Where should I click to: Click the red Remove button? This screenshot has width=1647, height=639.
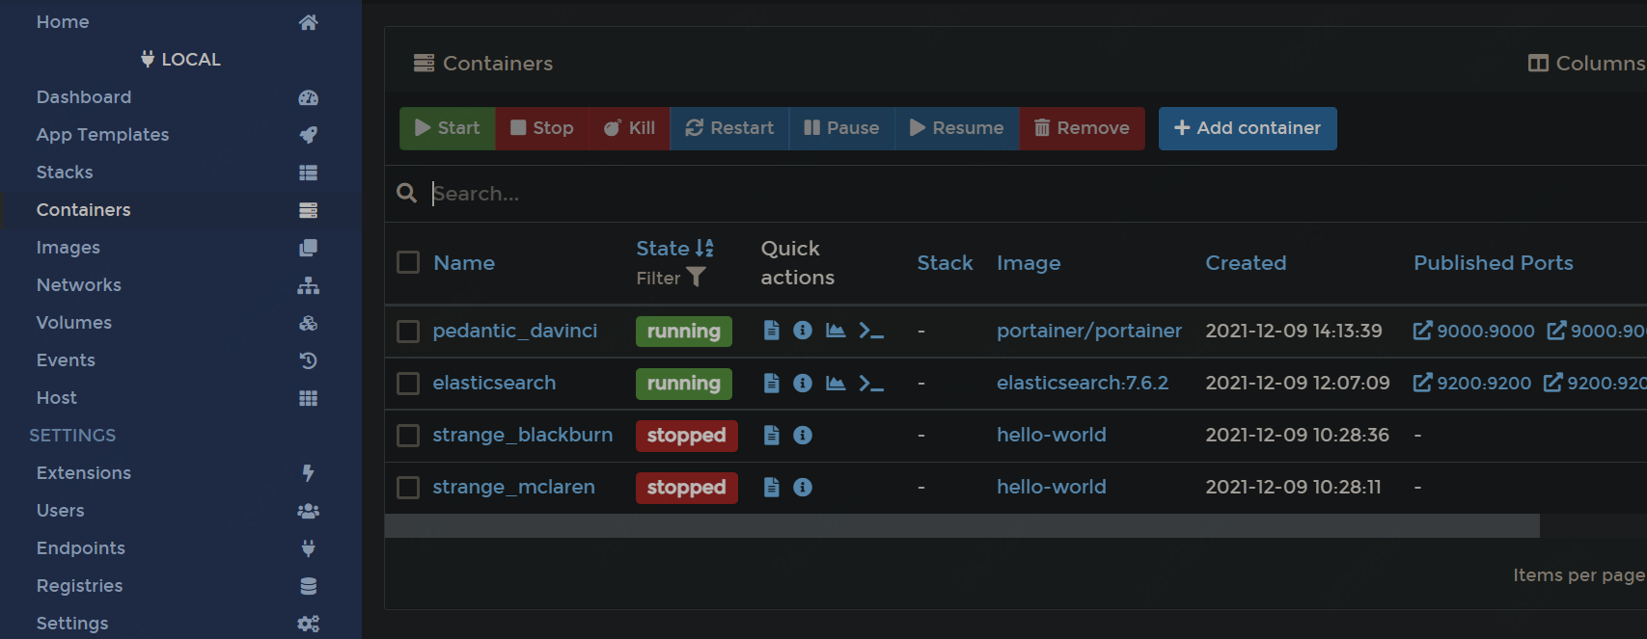point(1082,128)
